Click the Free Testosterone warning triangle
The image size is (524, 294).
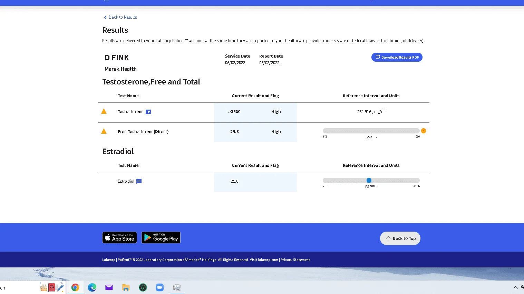click(104, 131)
